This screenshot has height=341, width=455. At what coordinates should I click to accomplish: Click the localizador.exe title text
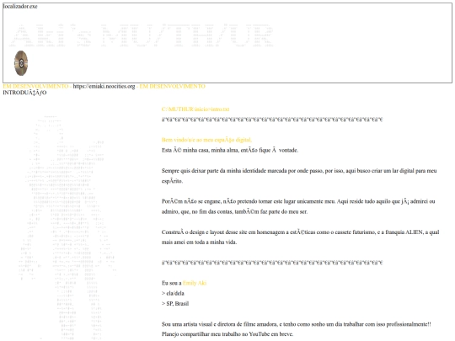20,7
